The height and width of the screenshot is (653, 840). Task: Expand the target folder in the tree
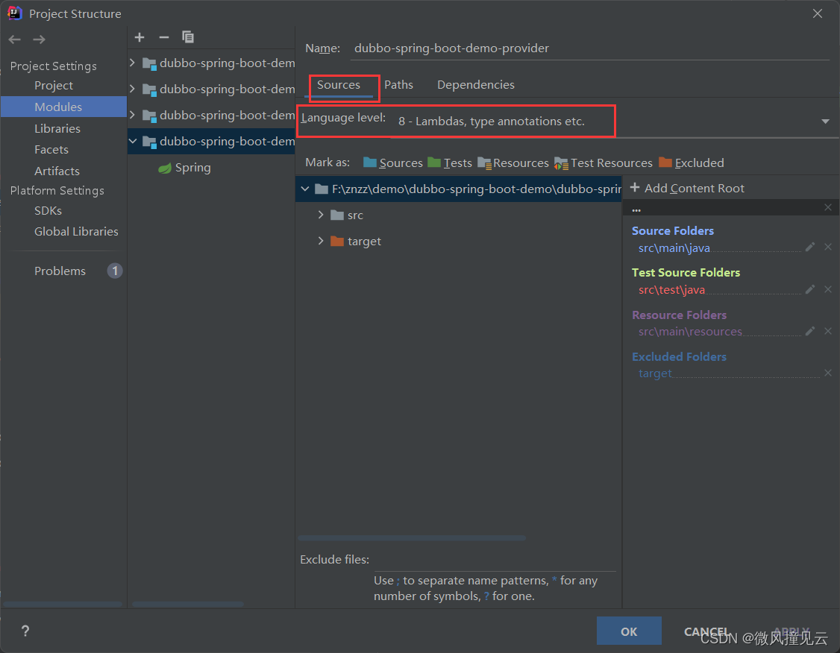[x=320, y=241]
